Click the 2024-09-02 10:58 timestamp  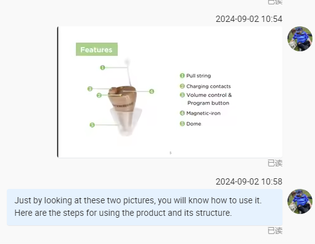click(x=249, y=181)
